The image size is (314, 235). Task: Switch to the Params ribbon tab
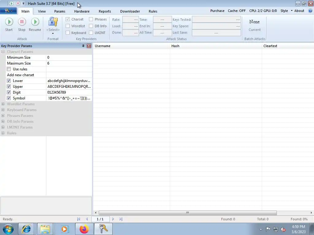tap(60, 11)
